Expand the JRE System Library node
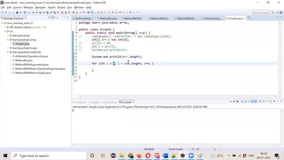The height and width of the screenshot is (160, 284). (5, 27)
